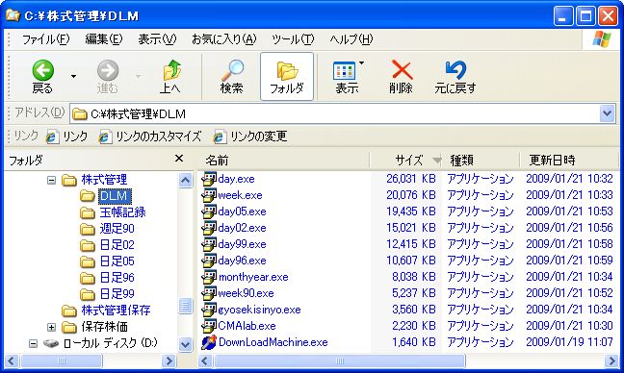
Task: Click the リンクのカスタマイズ link
Action: [x=150, y=137]
